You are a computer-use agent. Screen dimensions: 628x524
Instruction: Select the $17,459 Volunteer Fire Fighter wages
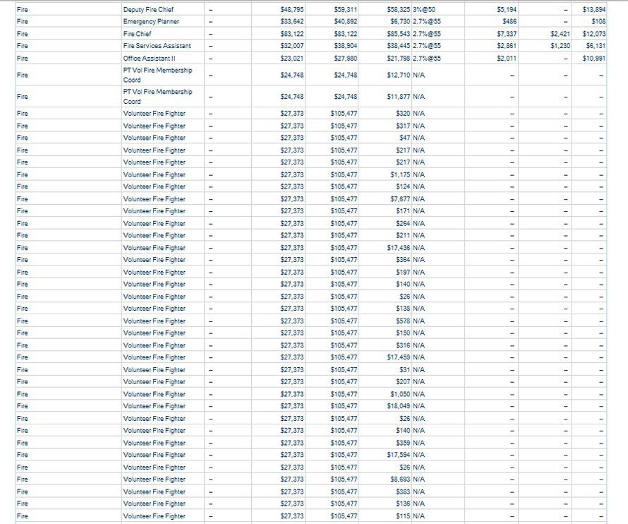tap(399, 357)
